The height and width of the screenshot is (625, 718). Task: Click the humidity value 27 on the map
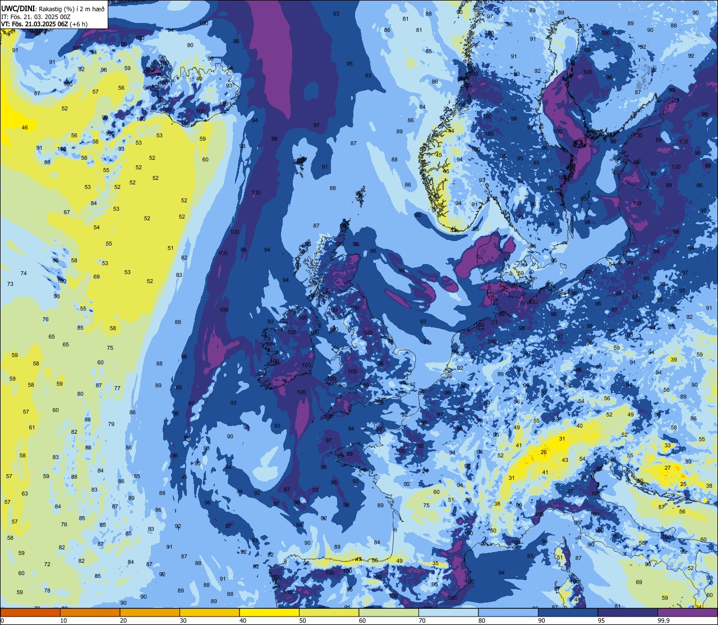668,467
